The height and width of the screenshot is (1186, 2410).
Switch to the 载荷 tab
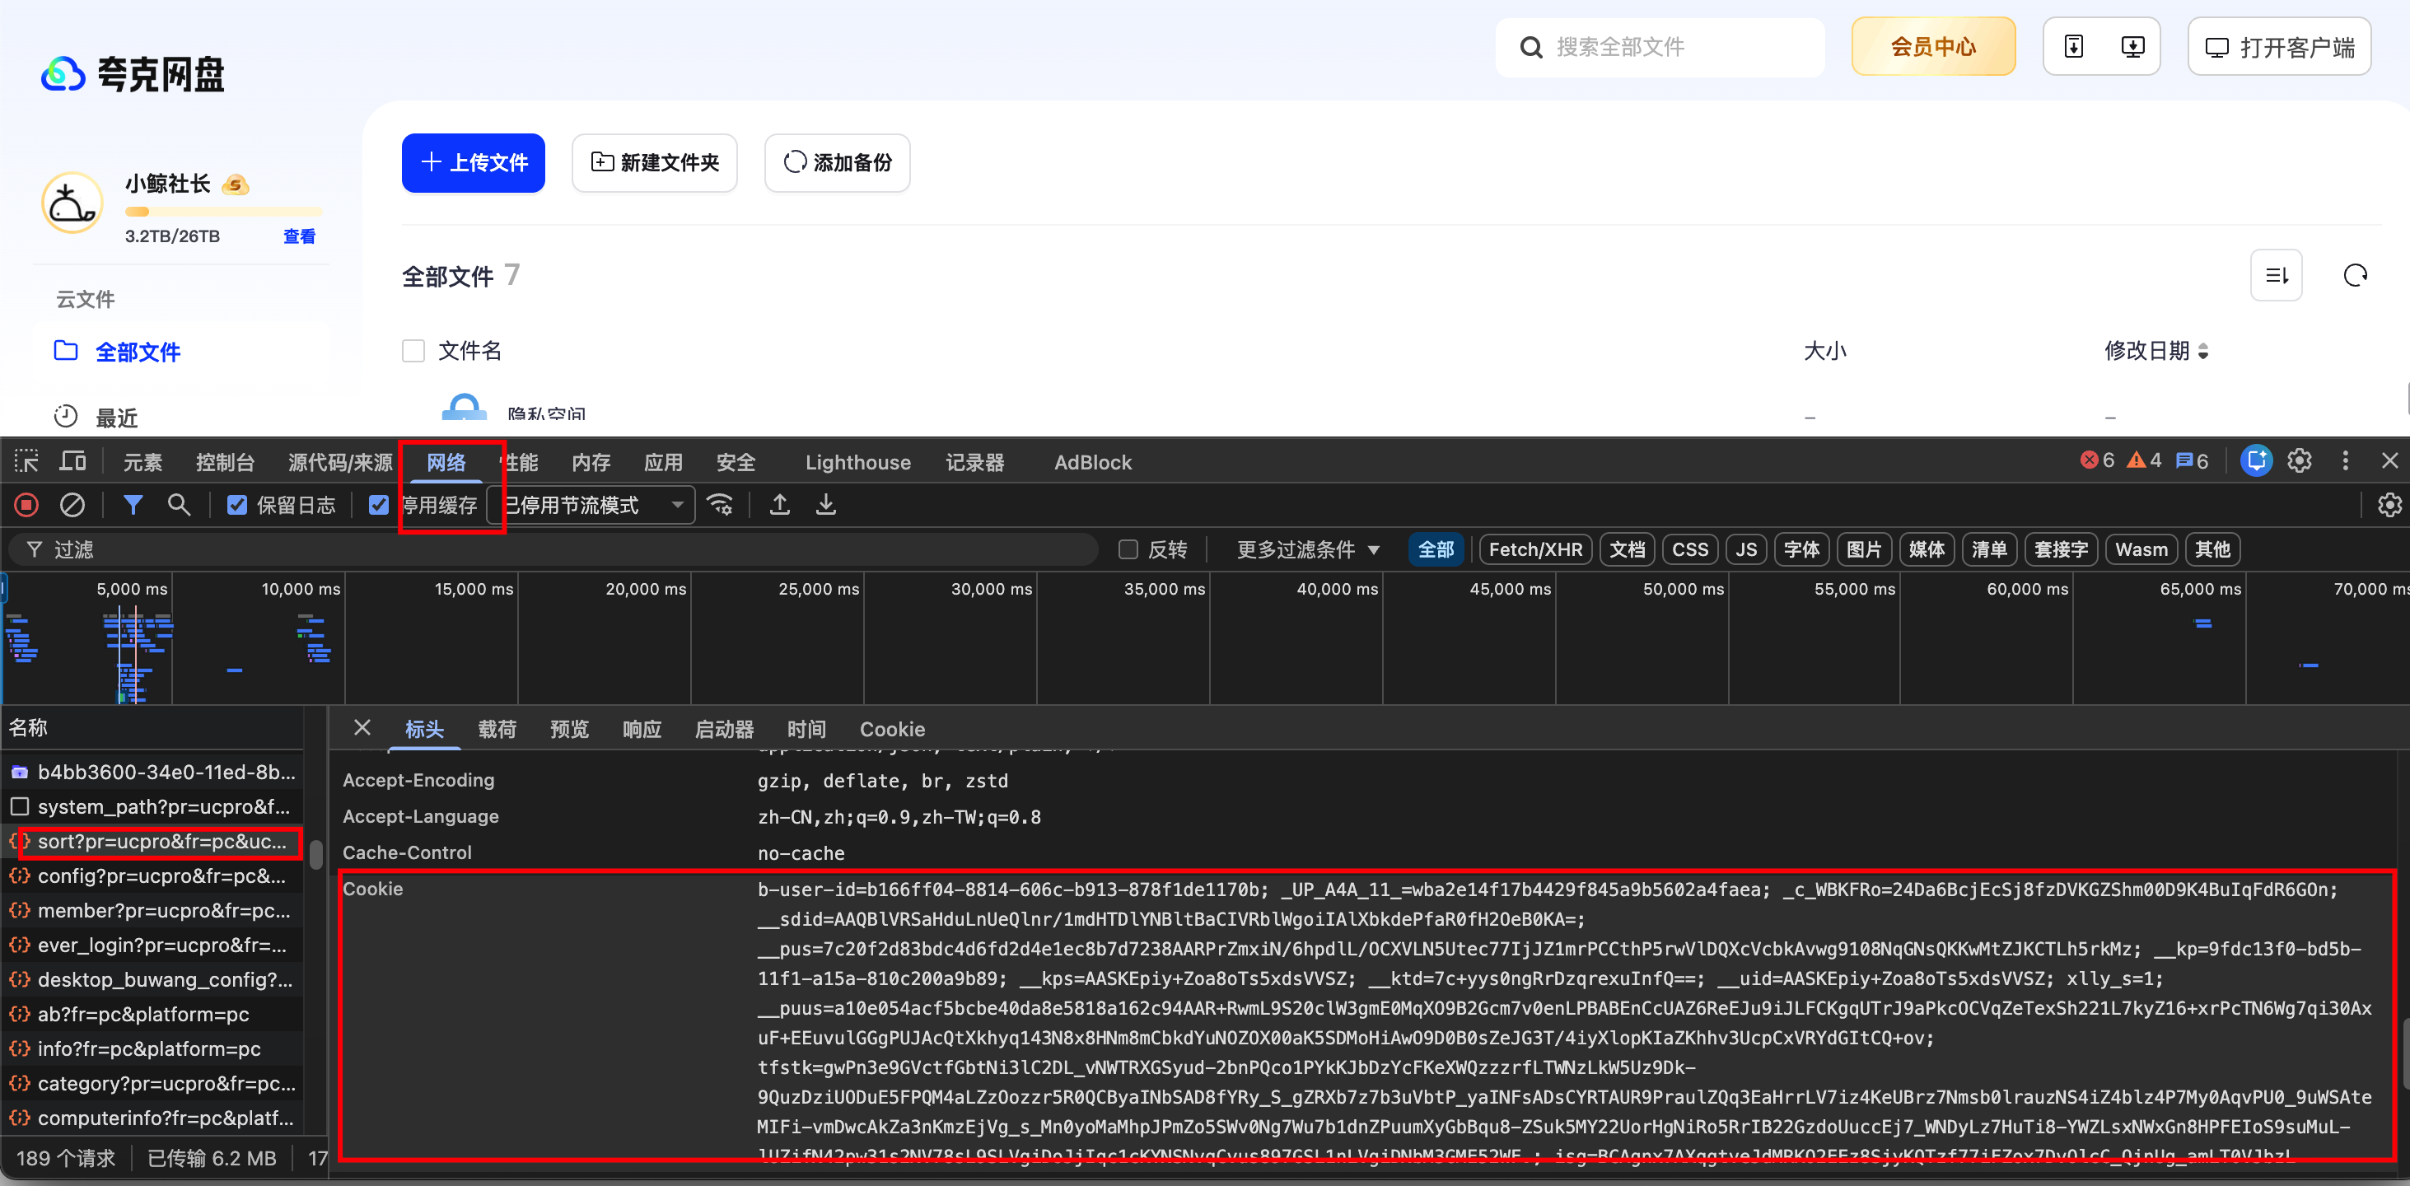497,730
